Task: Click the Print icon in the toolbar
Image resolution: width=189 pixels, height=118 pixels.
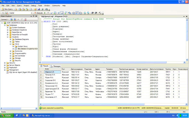Action: coord(42,9)
